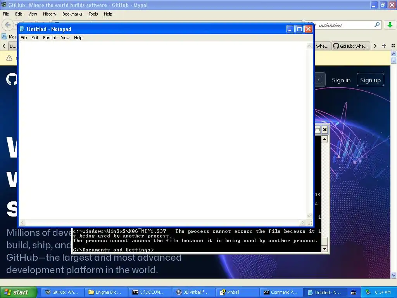Open Notepad View menu
This screenshot has height=298, width=397.
tap(65, 38)
